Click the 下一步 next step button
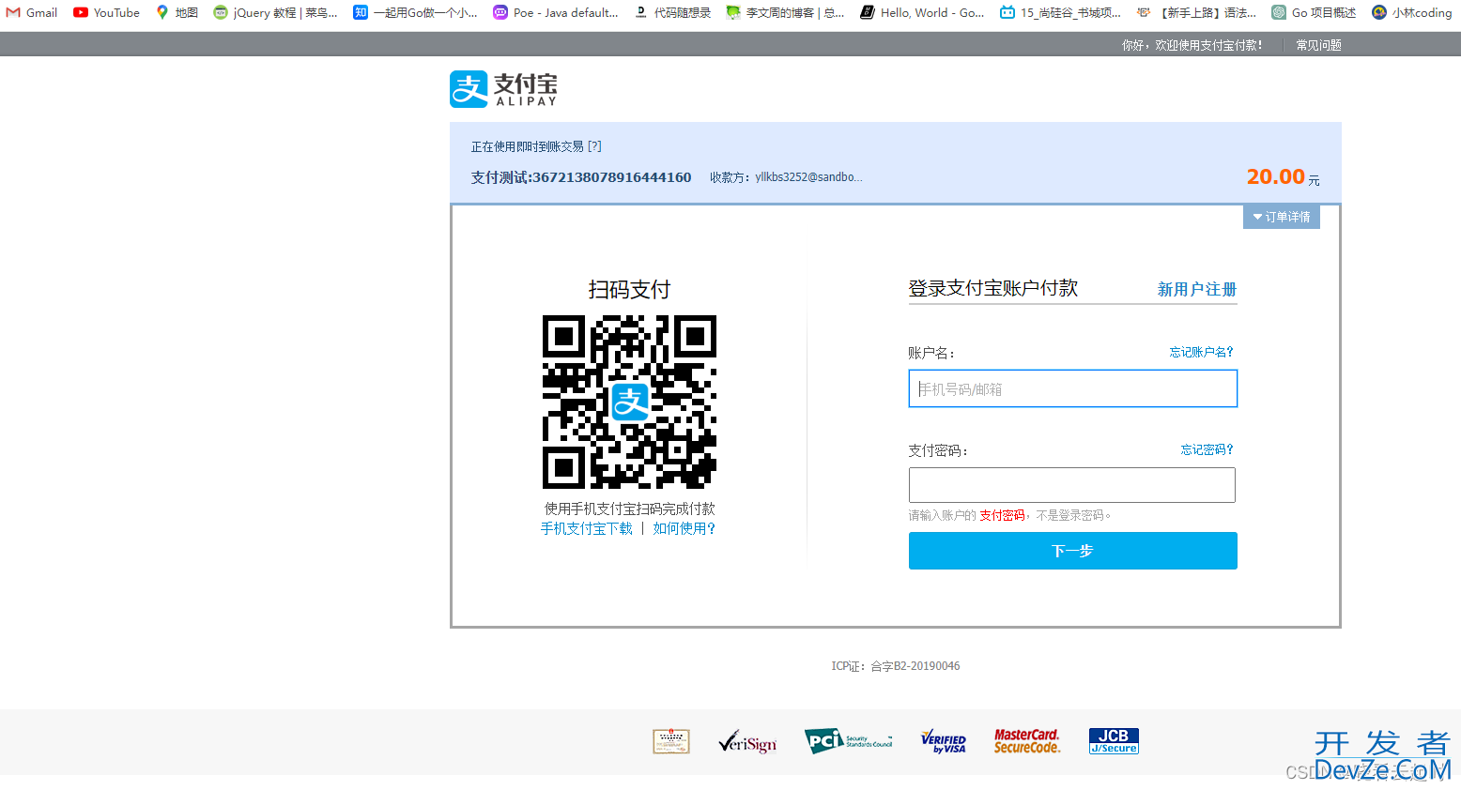 coord(1072,551)
